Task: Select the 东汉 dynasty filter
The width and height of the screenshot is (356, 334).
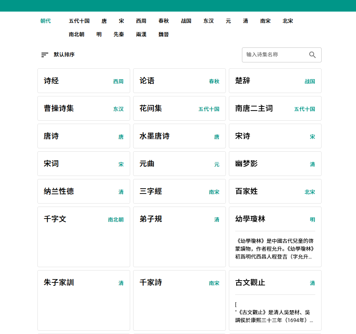Action: click(x=209, y=21)
